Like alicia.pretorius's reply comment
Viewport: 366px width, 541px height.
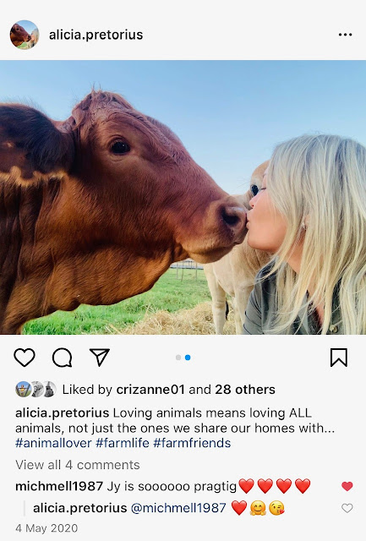click(x=347, y=508)
